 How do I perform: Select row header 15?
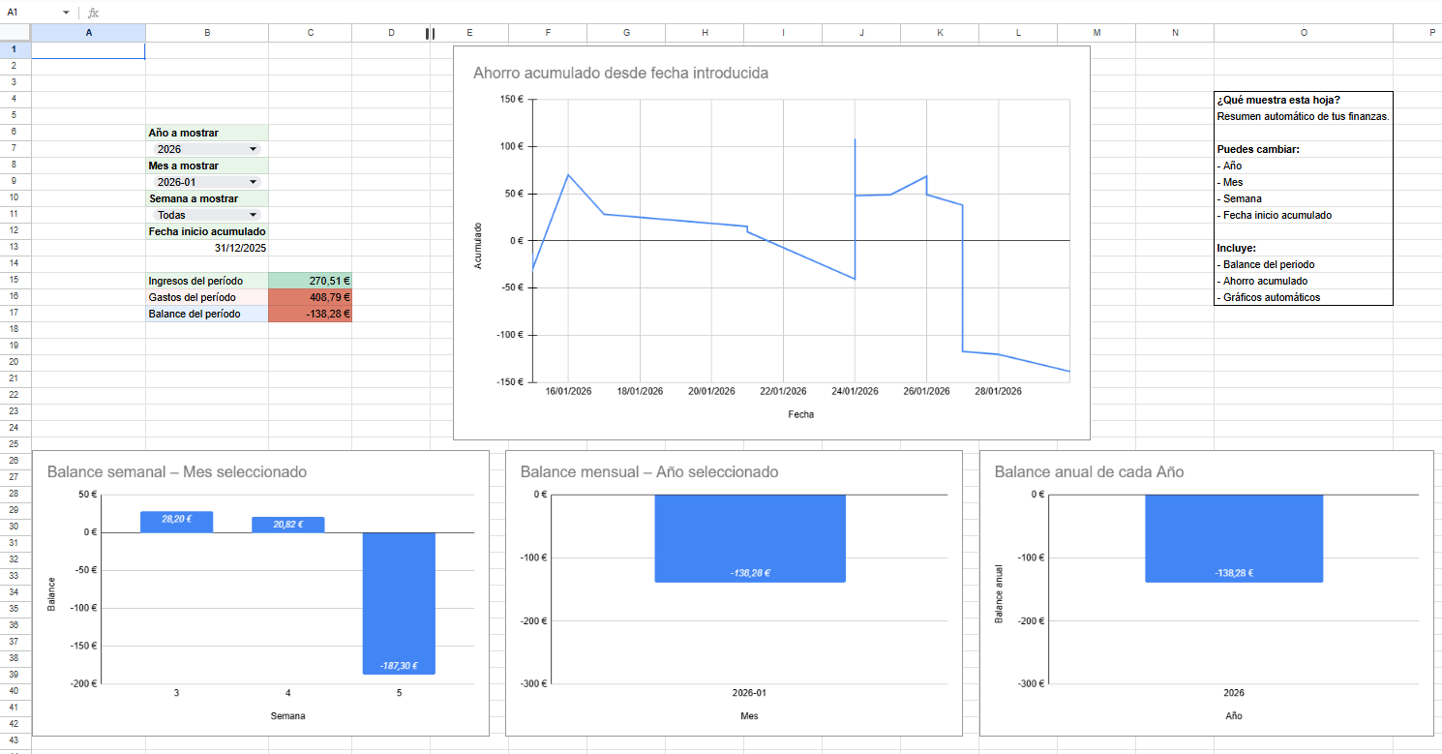(14, 280)
